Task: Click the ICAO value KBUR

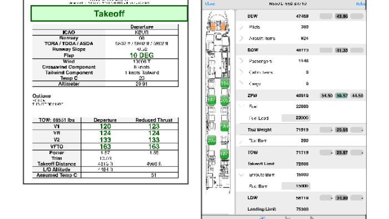Action: 142,32
